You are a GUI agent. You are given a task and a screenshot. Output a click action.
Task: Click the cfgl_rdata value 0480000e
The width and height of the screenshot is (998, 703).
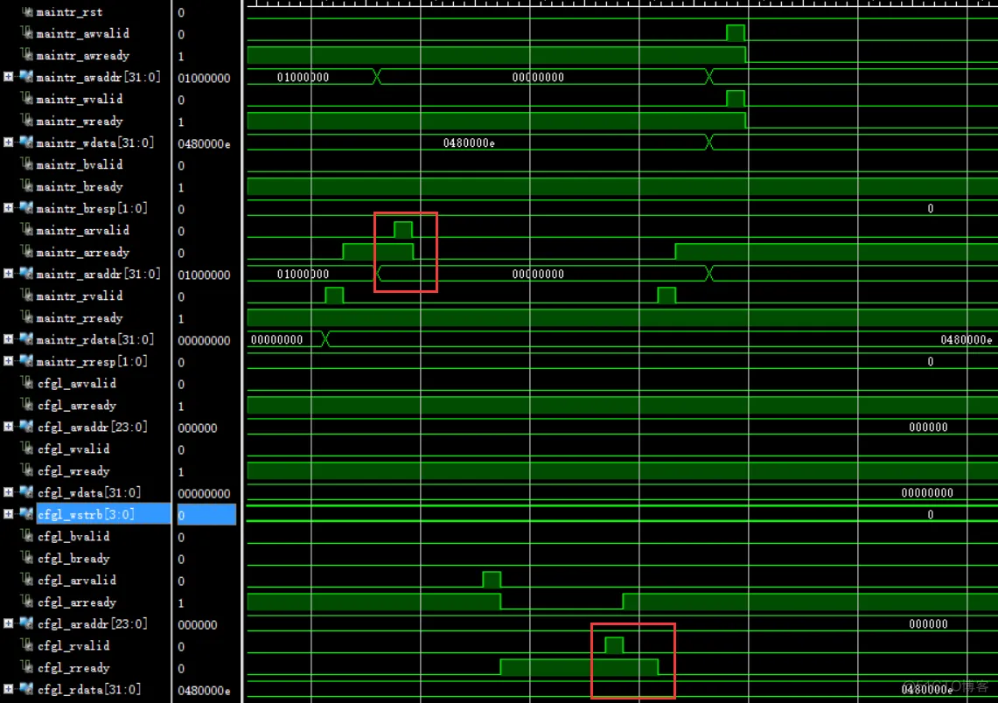click(x=204, y=690)
